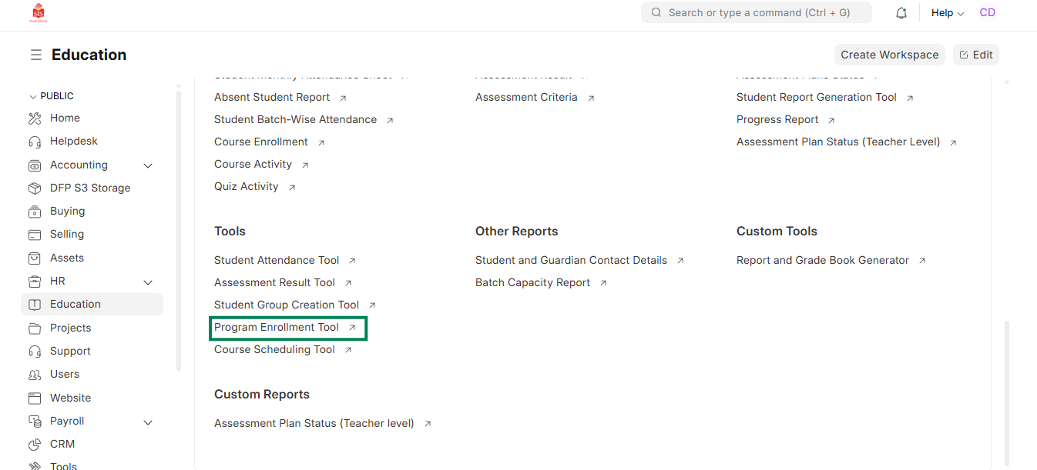Image resolution: width=1037 pixels, height=470 pixels.
Task: Open the CD user avatar menu
Action: (987, 13)
